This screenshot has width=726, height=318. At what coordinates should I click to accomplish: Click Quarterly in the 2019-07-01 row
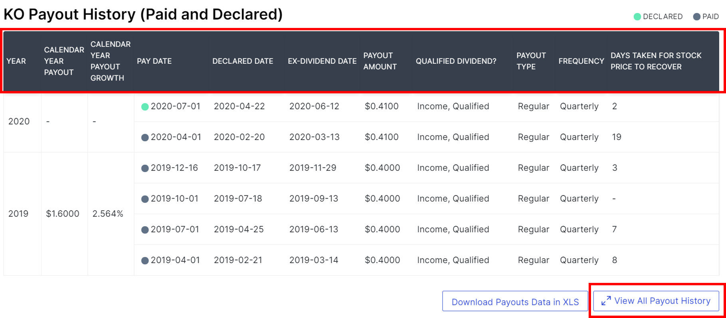coord(579,229)
